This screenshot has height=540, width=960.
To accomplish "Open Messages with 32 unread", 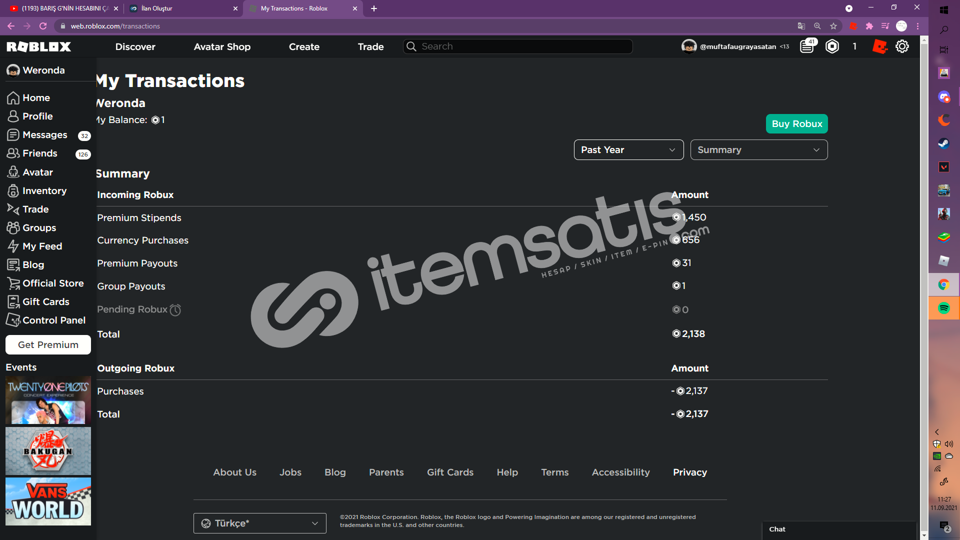I will point(48,135).
